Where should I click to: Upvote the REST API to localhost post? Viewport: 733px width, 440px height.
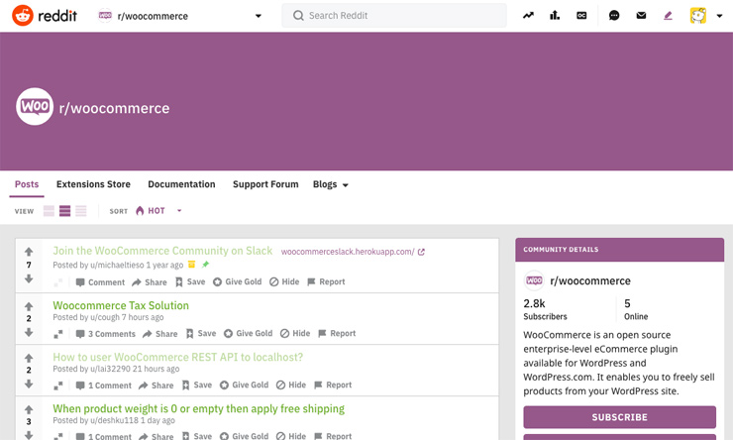(x=29, y=358)
